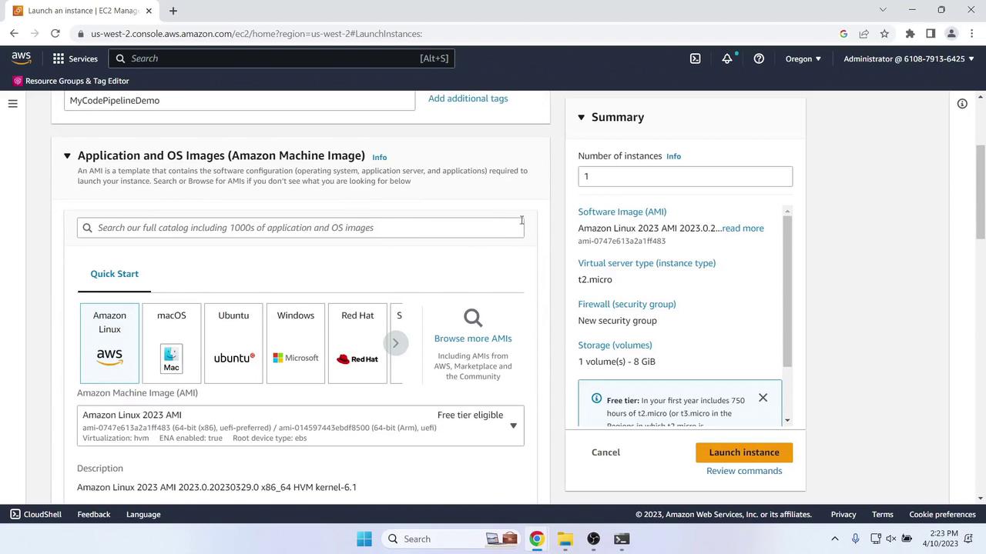Pick the Windows AMI tile

point(296,343)
